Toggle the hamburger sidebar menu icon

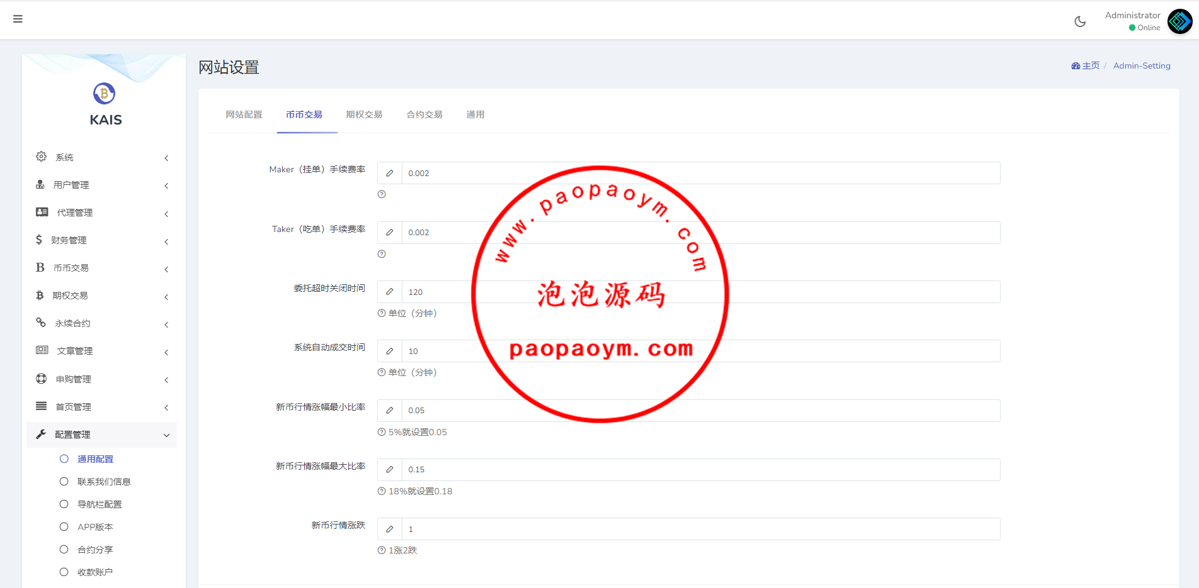[18, 19]
